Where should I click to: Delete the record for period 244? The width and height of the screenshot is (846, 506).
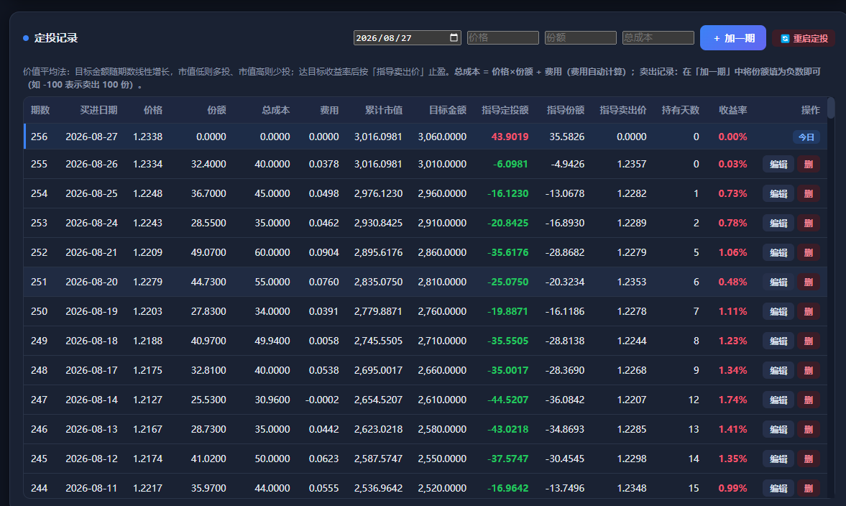[808, 488]
